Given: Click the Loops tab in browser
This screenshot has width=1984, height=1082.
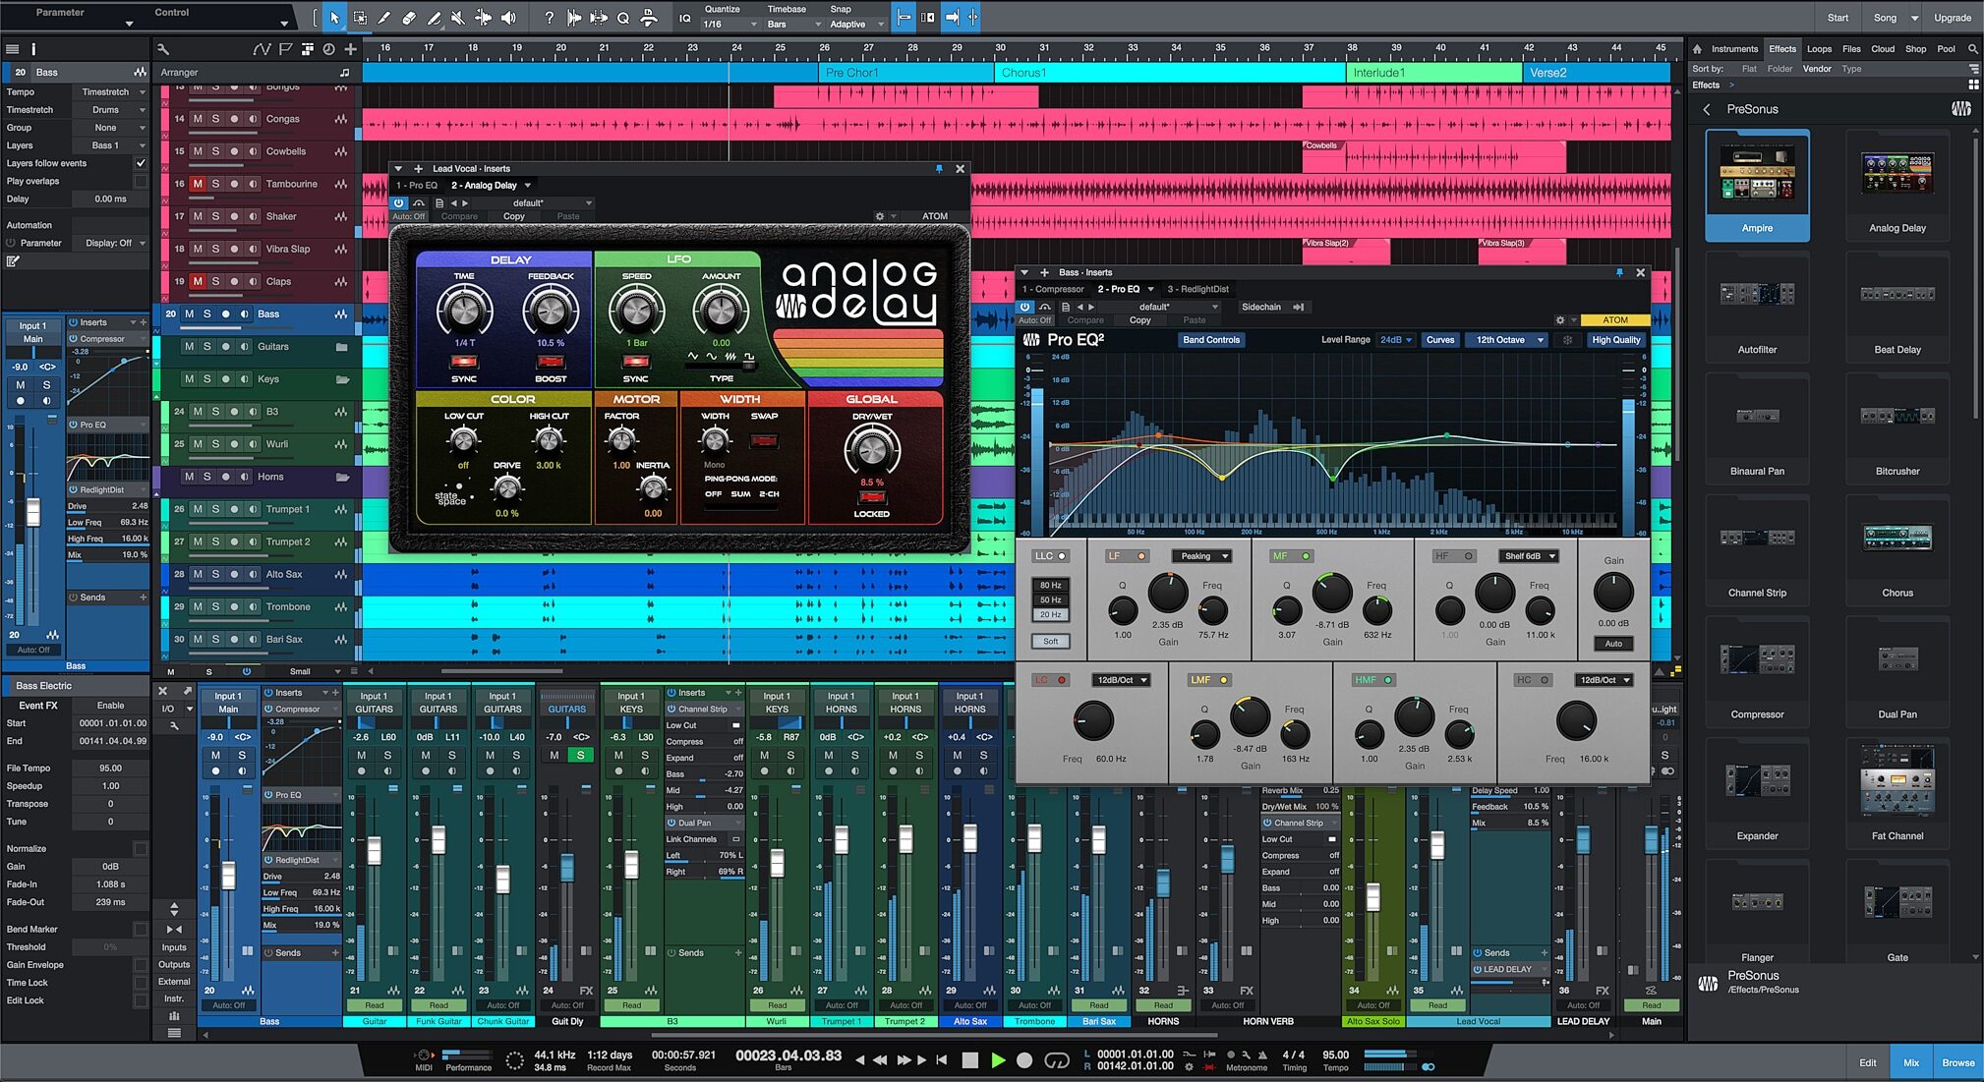Looking at the screenshot, I should (x=1815, y=49).
